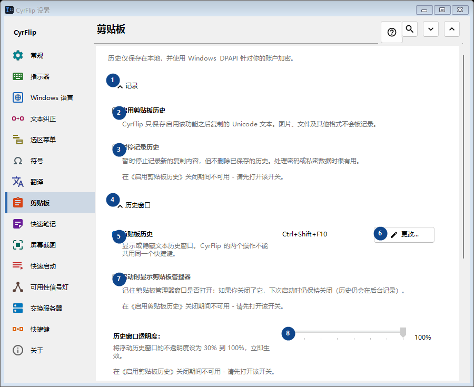Click the Ctrl+Shift+F10 shortcut text
Screen dimensions: 474x387
(305, 234)
